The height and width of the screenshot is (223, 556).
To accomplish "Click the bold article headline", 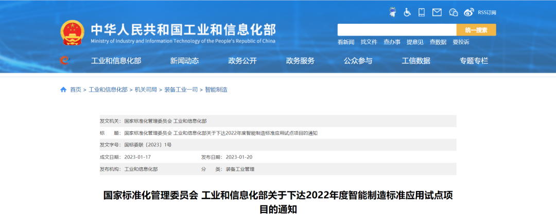I will pos(278,202).
